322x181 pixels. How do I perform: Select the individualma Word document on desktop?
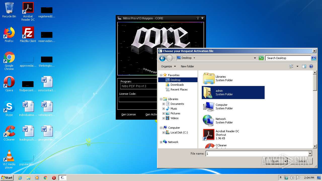click(28, 109)
